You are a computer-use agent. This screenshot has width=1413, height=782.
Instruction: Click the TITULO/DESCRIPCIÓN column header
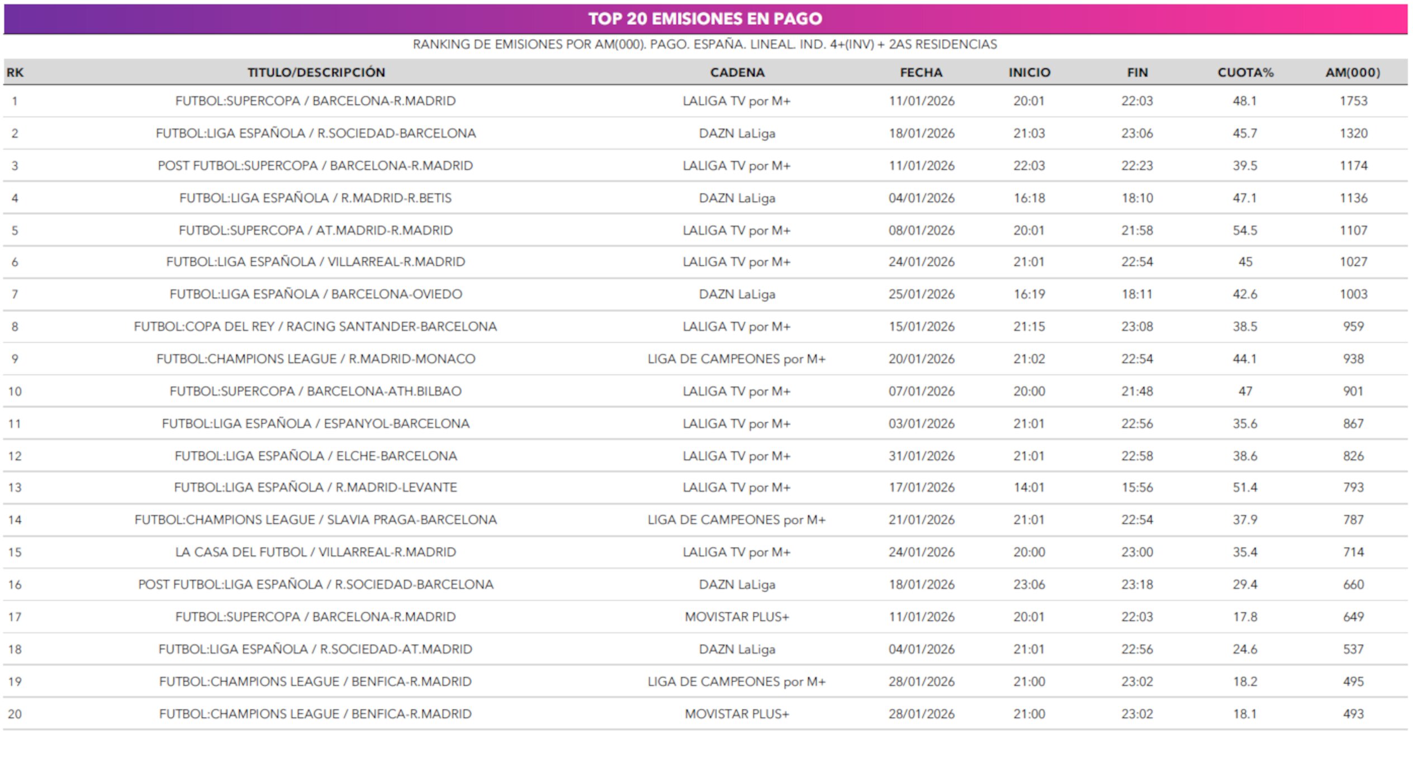pos(317,71)
